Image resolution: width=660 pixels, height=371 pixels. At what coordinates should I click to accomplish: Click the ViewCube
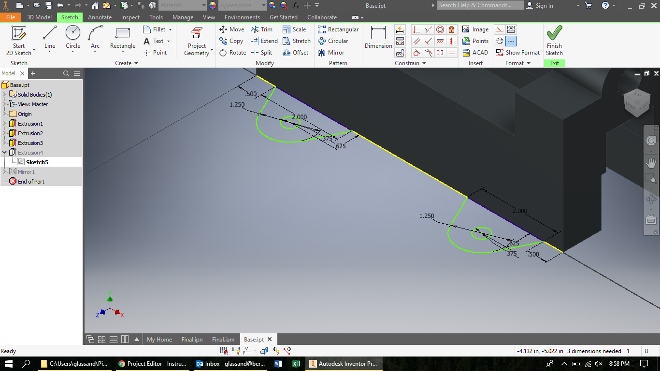point(637,102)
